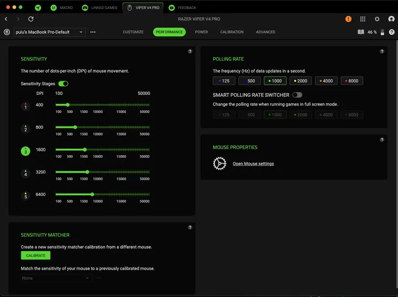Viewport: 398px width, 297px height.
Task: Show help for the Mouse Properties panel
Action: pyautogui.click(x=382, y=140)
